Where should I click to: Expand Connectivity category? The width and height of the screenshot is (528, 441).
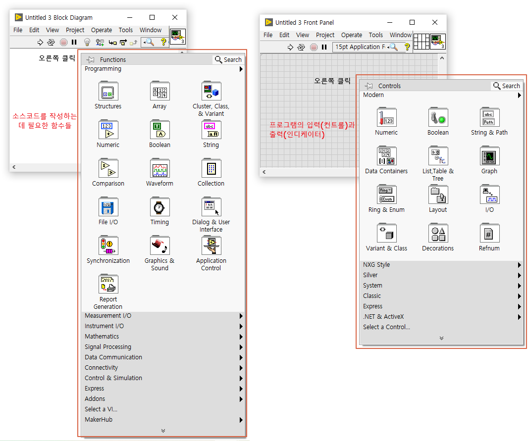coord(163,368)
